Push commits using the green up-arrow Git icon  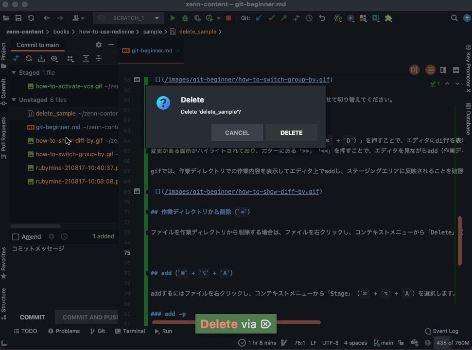[x=283, y=18]
